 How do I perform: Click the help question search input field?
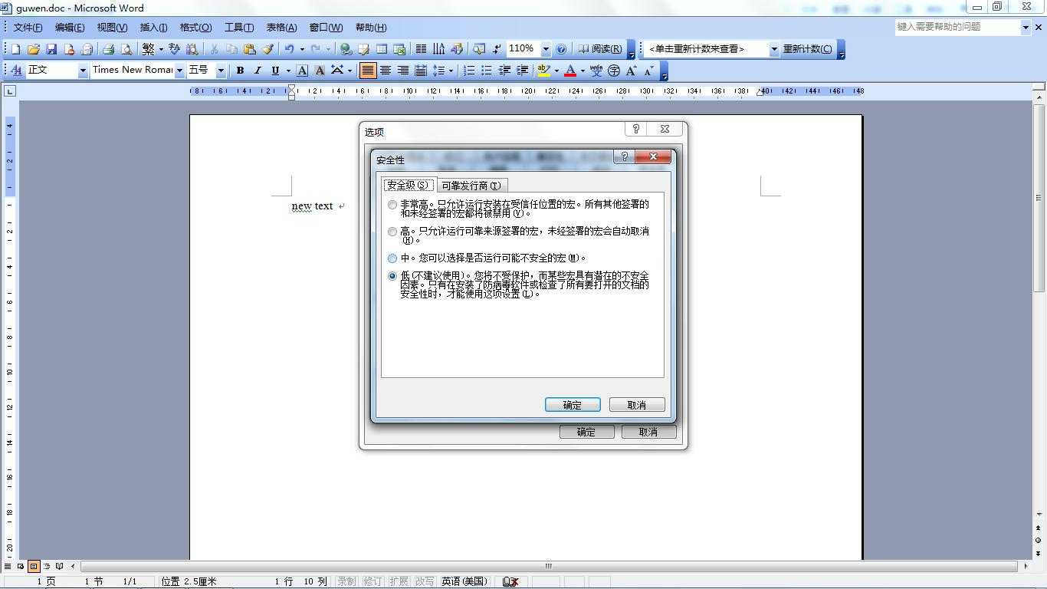pos(957,27)
